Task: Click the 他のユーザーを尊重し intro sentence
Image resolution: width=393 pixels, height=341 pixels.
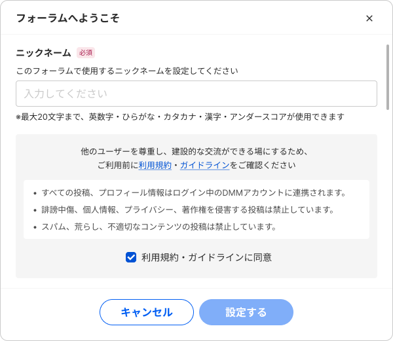Action: (x=195, y=151)
